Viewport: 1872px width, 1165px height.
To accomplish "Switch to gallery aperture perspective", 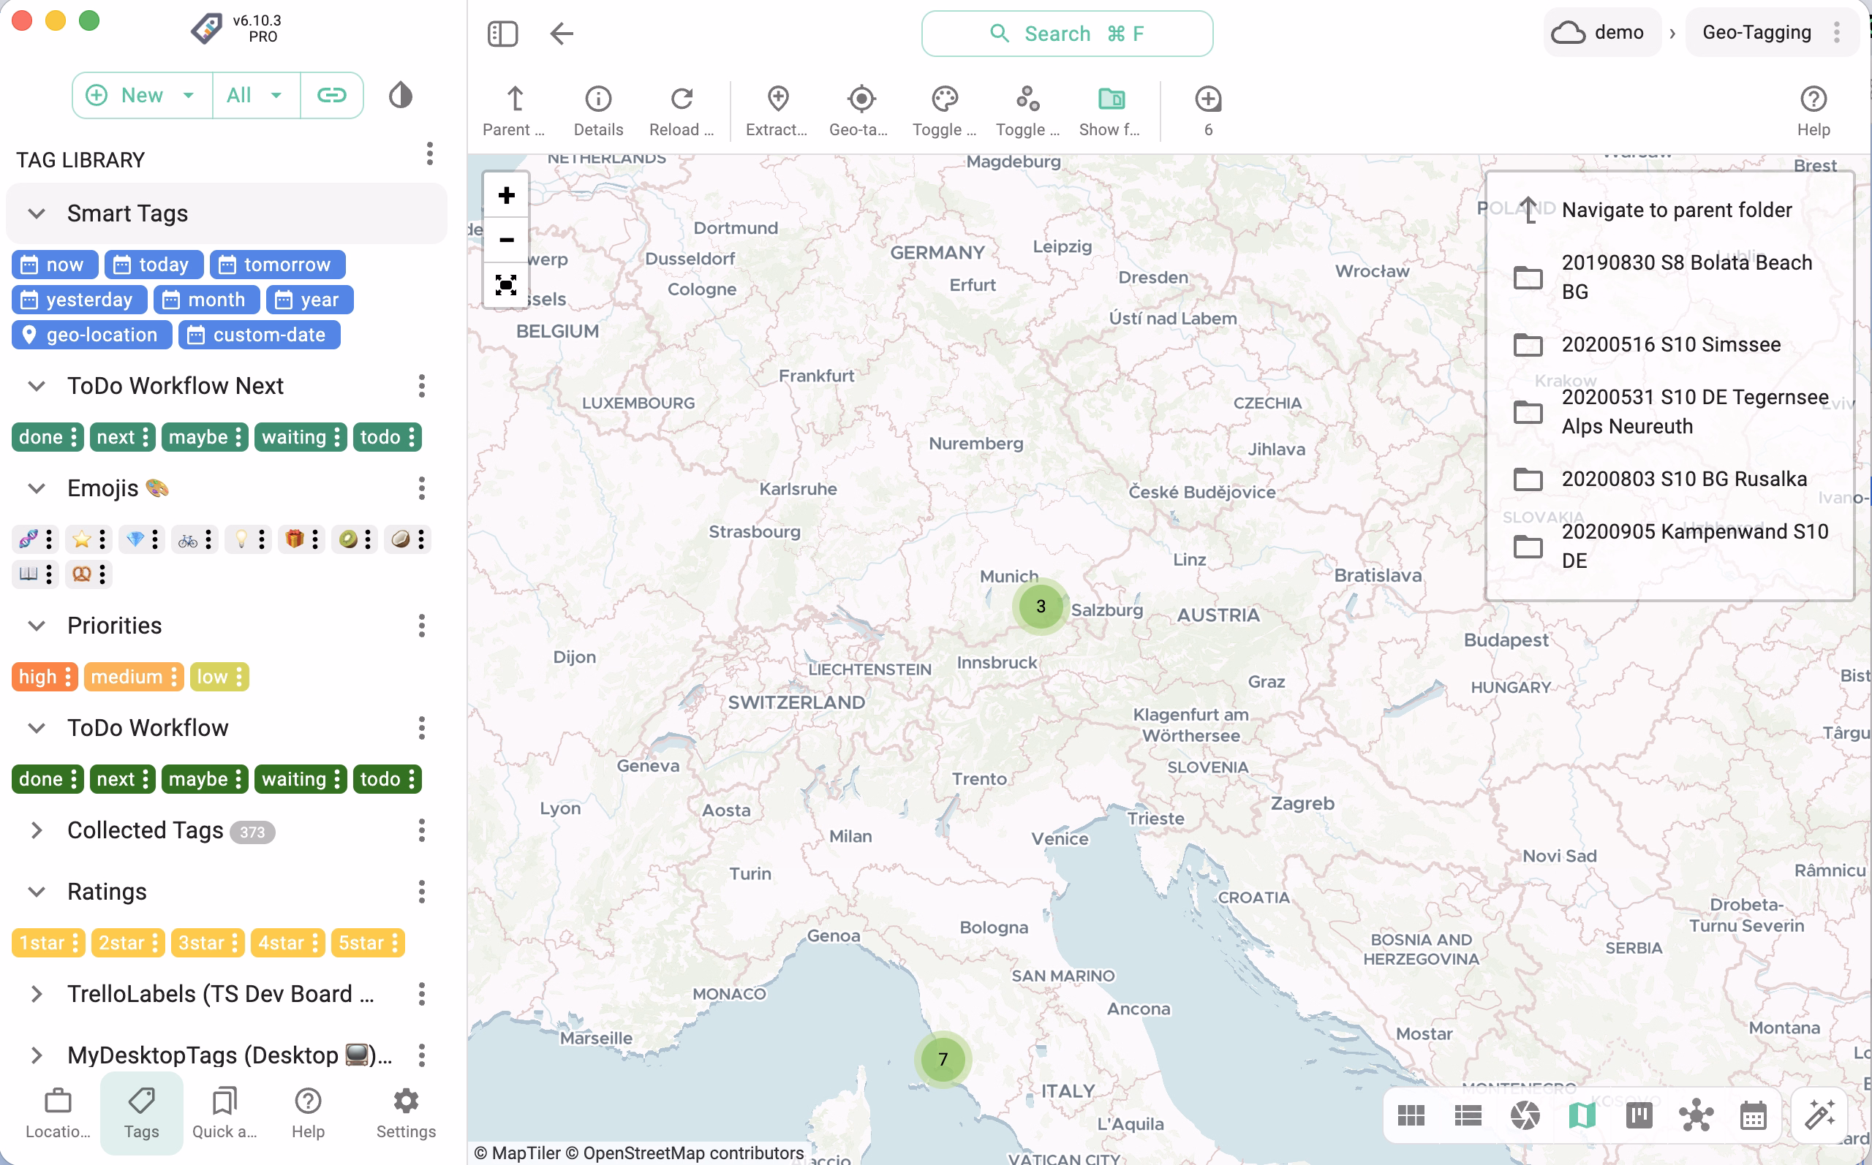I will pos(1525,1115).
